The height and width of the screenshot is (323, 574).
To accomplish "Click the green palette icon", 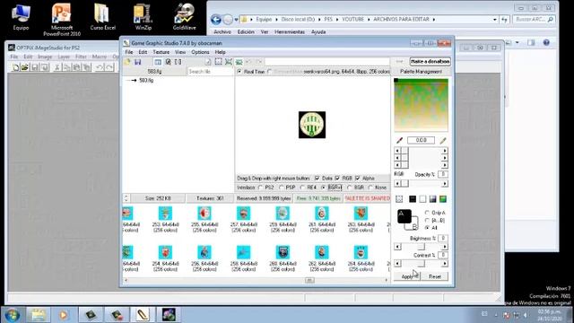I will [x=443, y=199].
